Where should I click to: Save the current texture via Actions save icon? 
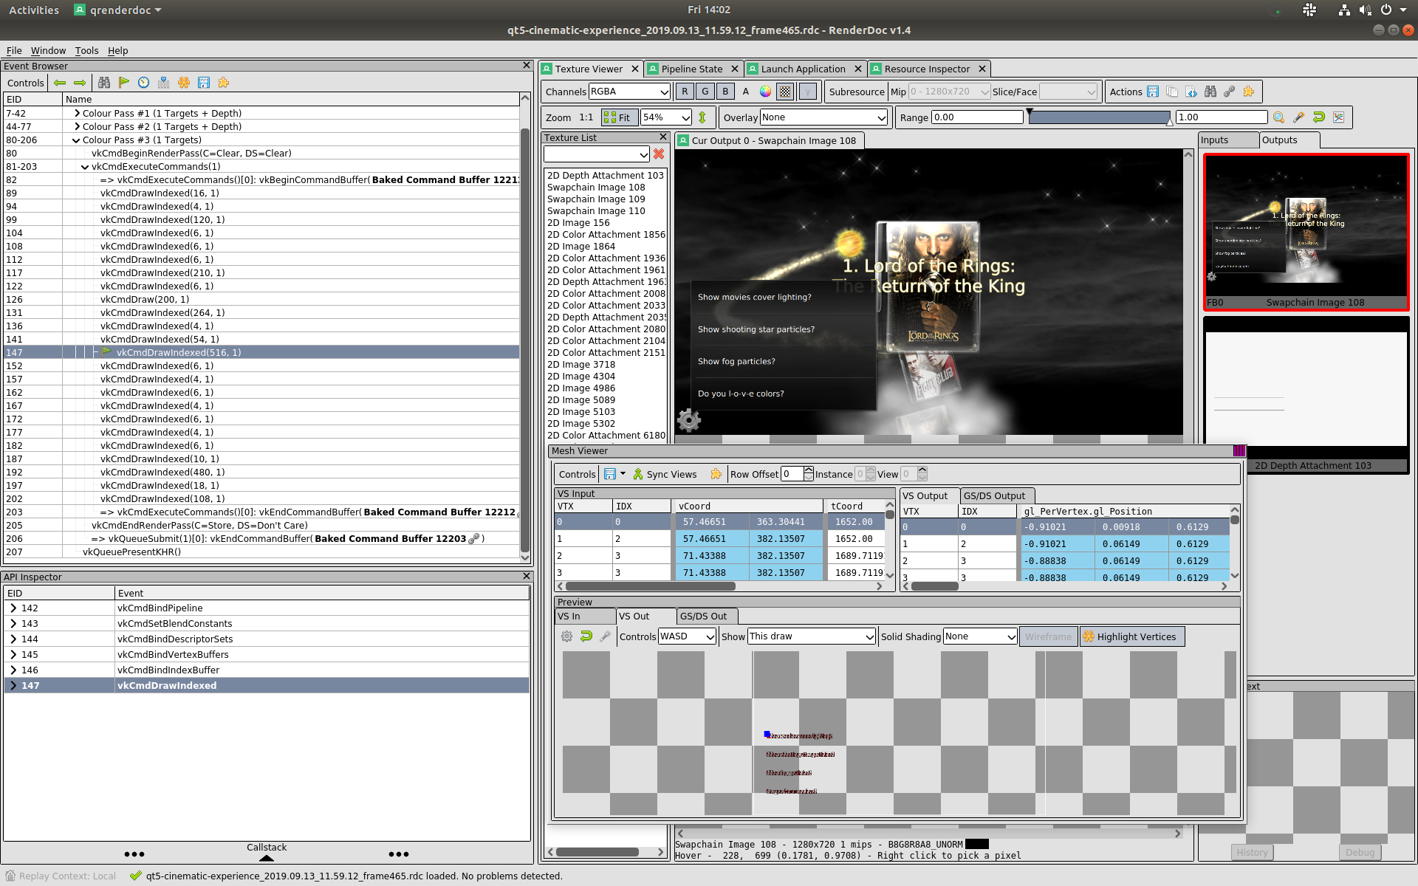(1151, 92)
